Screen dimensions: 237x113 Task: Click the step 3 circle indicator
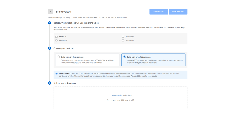tap(49, 83)
